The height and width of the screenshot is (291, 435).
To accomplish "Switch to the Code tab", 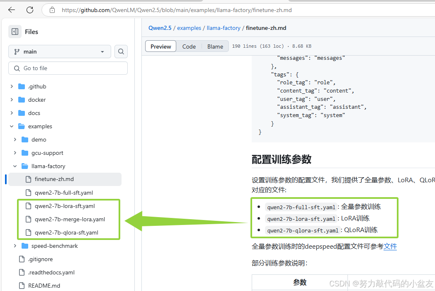I will pyautogui.click(x=189, y=46).
